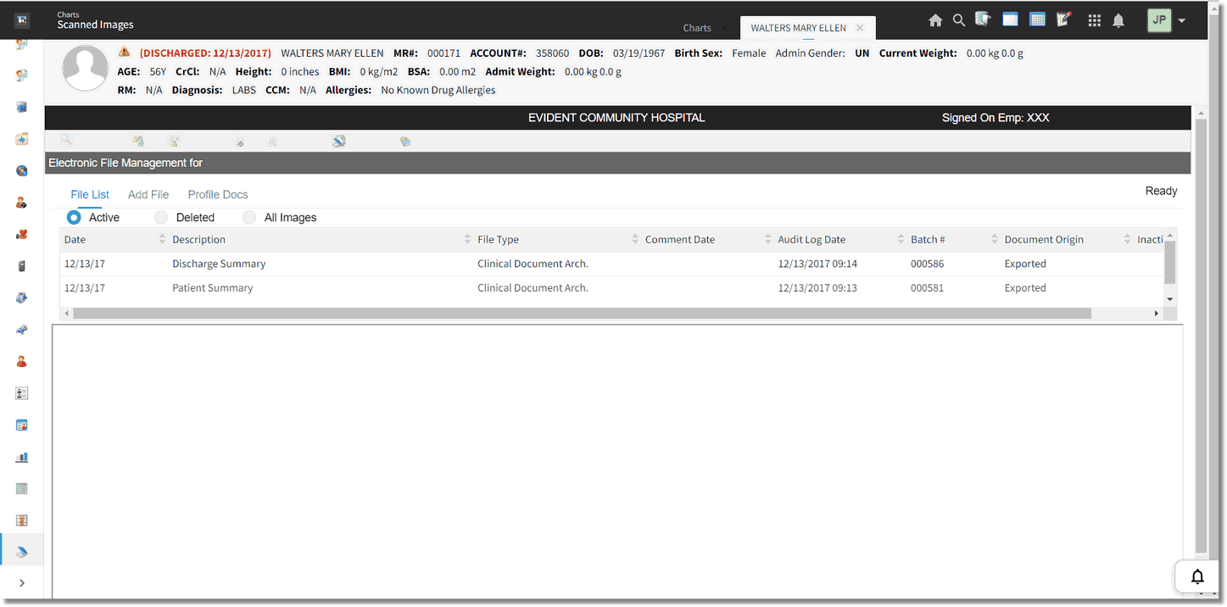Click the first magnifier icon in file toolbar
Image resolution: width=1227 pixels, height=607 pixels.
tap(67, 140)
